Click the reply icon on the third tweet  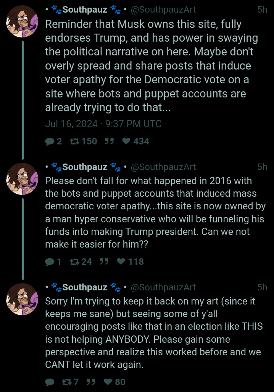(50, 382)
